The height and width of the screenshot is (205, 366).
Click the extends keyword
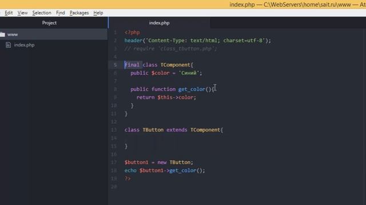(177, 130)
